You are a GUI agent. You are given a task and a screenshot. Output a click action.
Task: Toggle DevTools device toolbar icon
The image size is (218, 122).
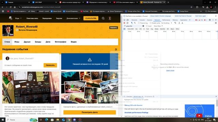click(x=128, y=20)
